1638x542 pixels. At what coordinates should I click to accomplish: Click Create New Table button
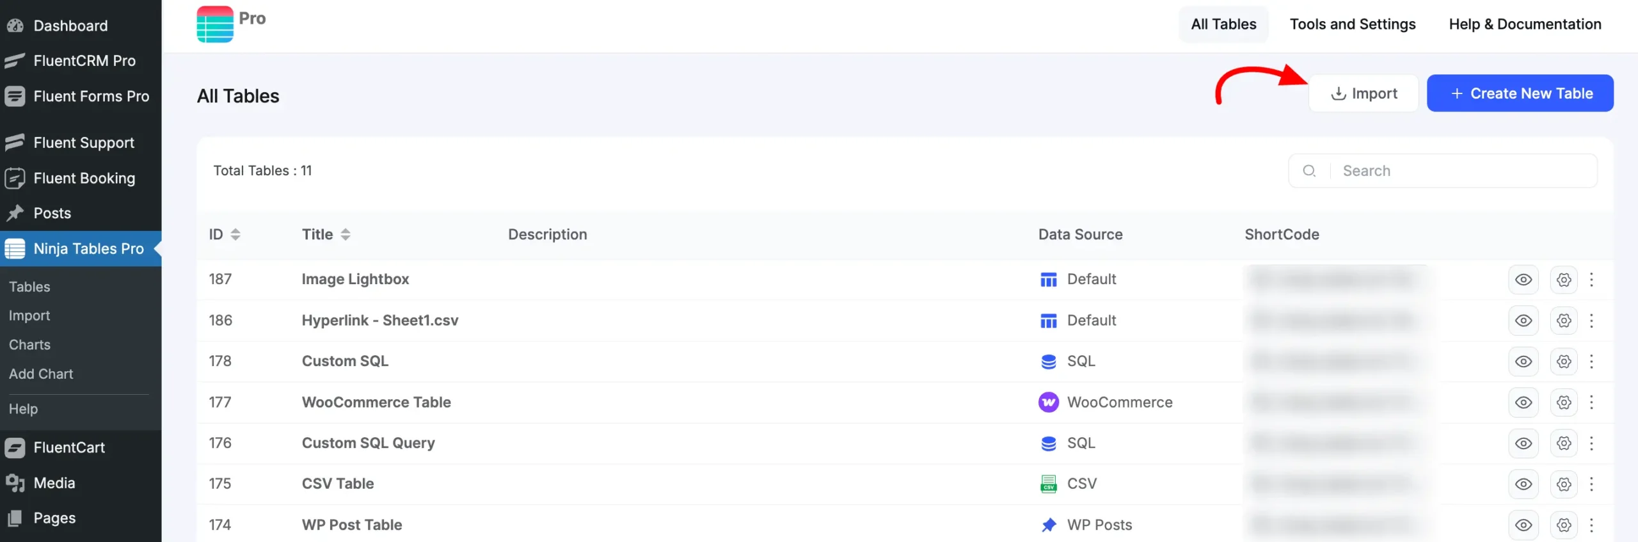pos(1520,93)
